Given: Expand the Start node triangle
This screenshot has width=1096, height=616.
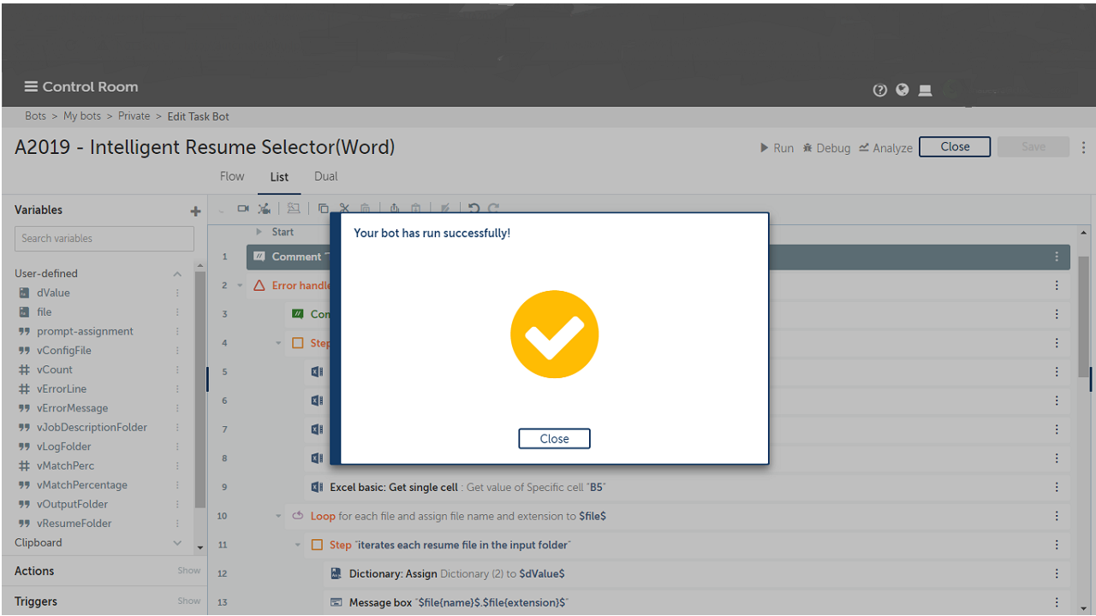Looking at the screenshot, I should pyautogui.click(x=259, y=232).
